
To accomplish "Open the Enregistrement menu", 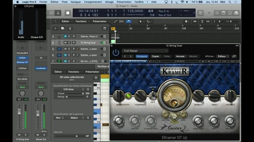I will pyautogui.click(x=93, y=2).
